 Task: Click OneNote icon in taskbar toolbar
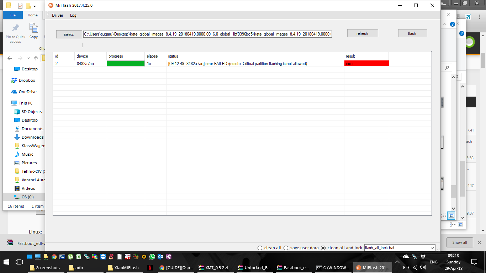(x=169, y=257)
